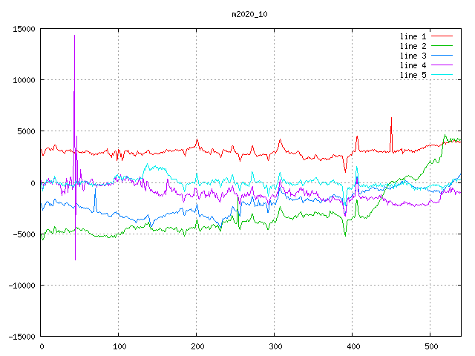Viewport: 475px width, 356px height.
Task: Select the 'line 4' legend label
Action: (413, 65)
